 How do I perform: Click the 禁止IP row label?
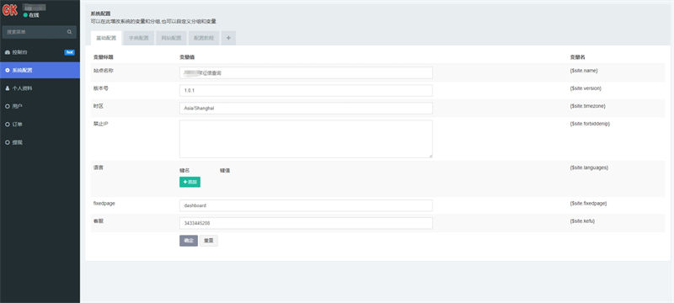click(99, 124)
